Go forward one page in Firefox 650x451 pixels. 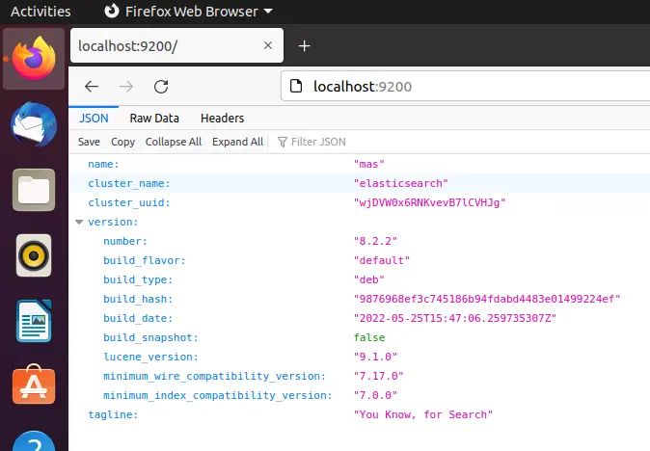[x=126, y=87]
